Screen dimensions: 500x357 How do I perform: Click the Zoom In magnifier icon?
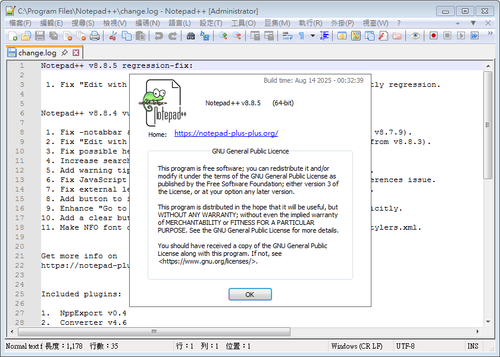[223, 36]
